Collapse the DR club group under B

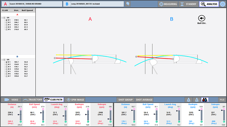pyautogui.click(x=2, y=60)
